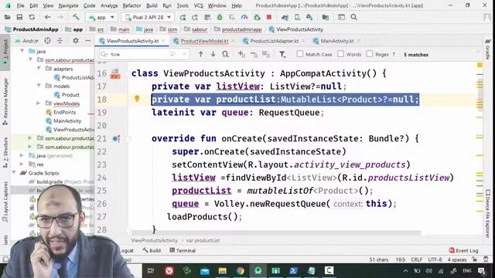Screen dimensions: 495x278
Task: Click the UTF-8 encoding status entry
Action: tap(435, 259)
